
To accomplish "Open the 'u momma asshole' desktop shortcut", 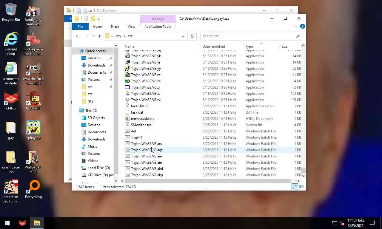I will (11, 74).
